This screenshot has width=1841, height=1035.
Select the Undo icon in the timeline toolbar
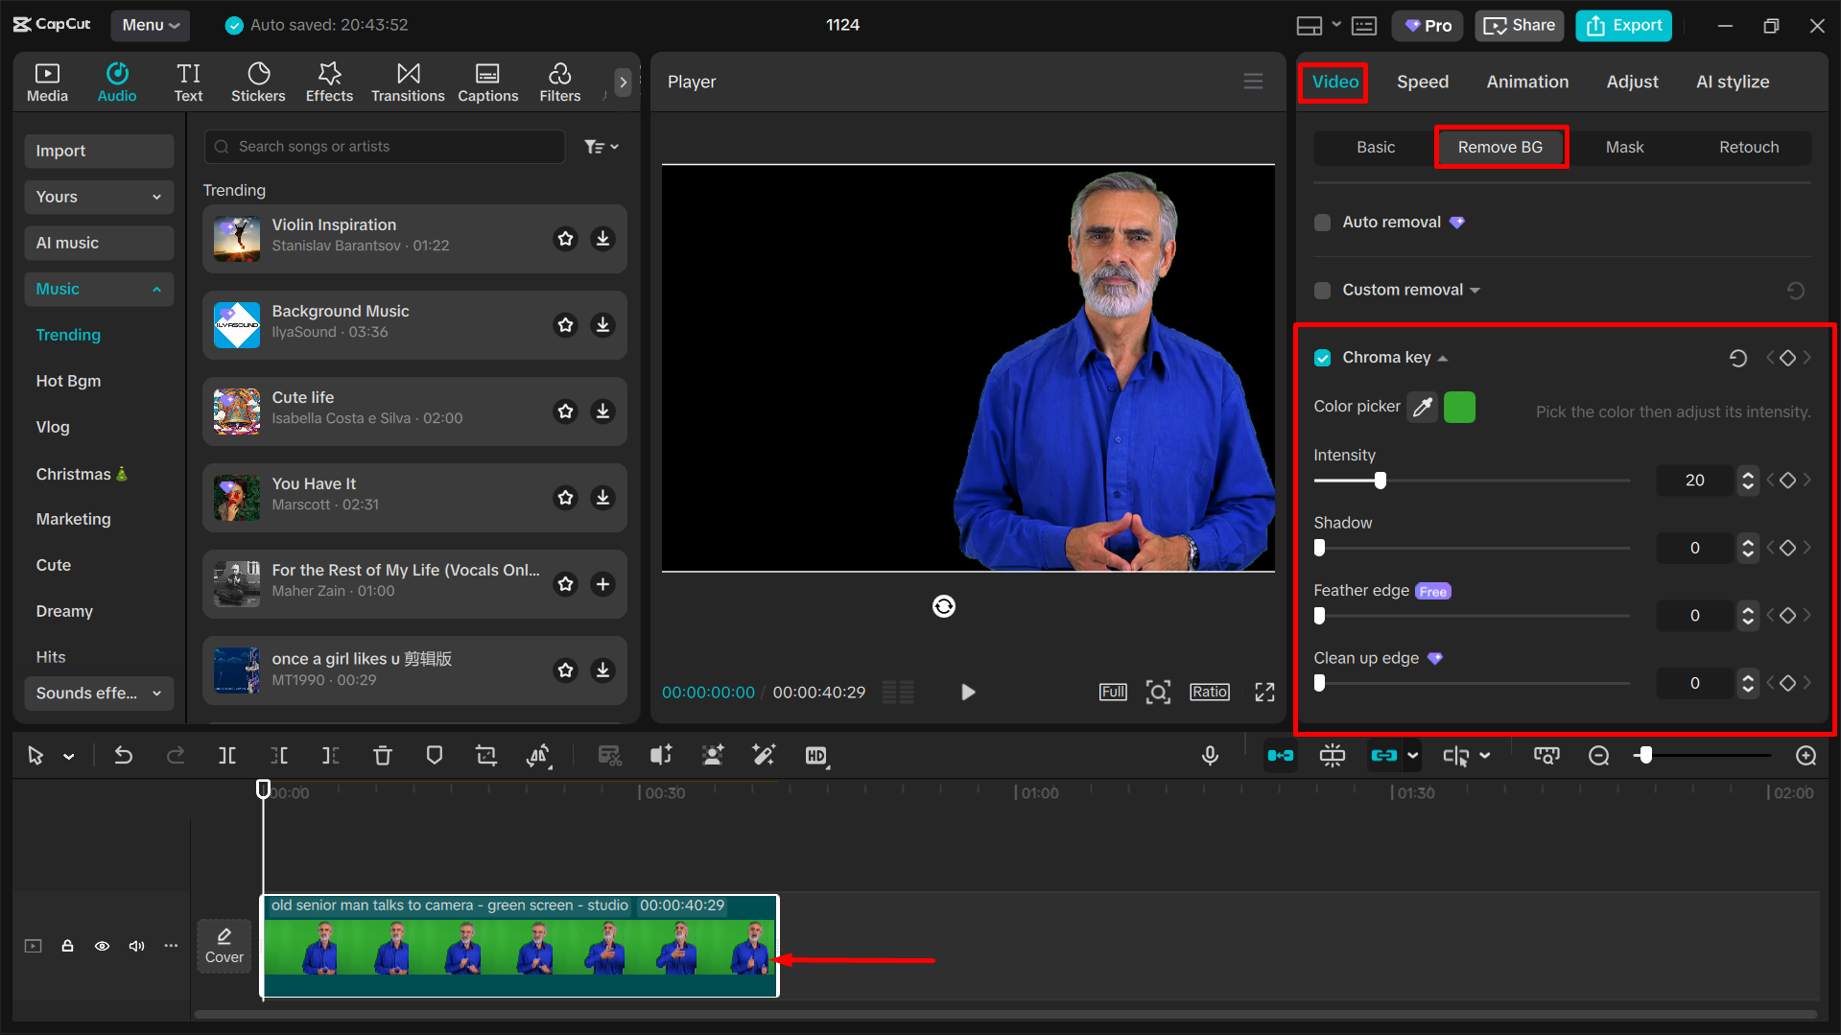click(x=123, y=755)
